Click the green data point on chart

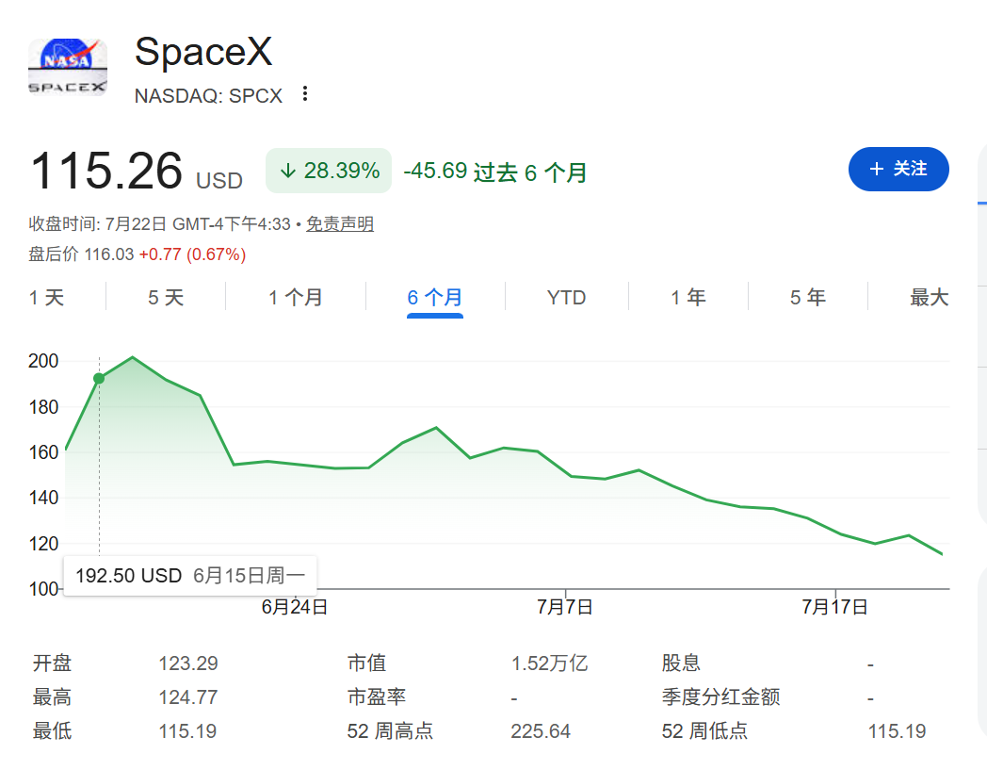coord(99,378)
